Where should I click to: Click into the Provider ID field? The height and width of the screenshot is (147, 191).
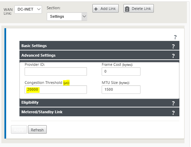56,72
